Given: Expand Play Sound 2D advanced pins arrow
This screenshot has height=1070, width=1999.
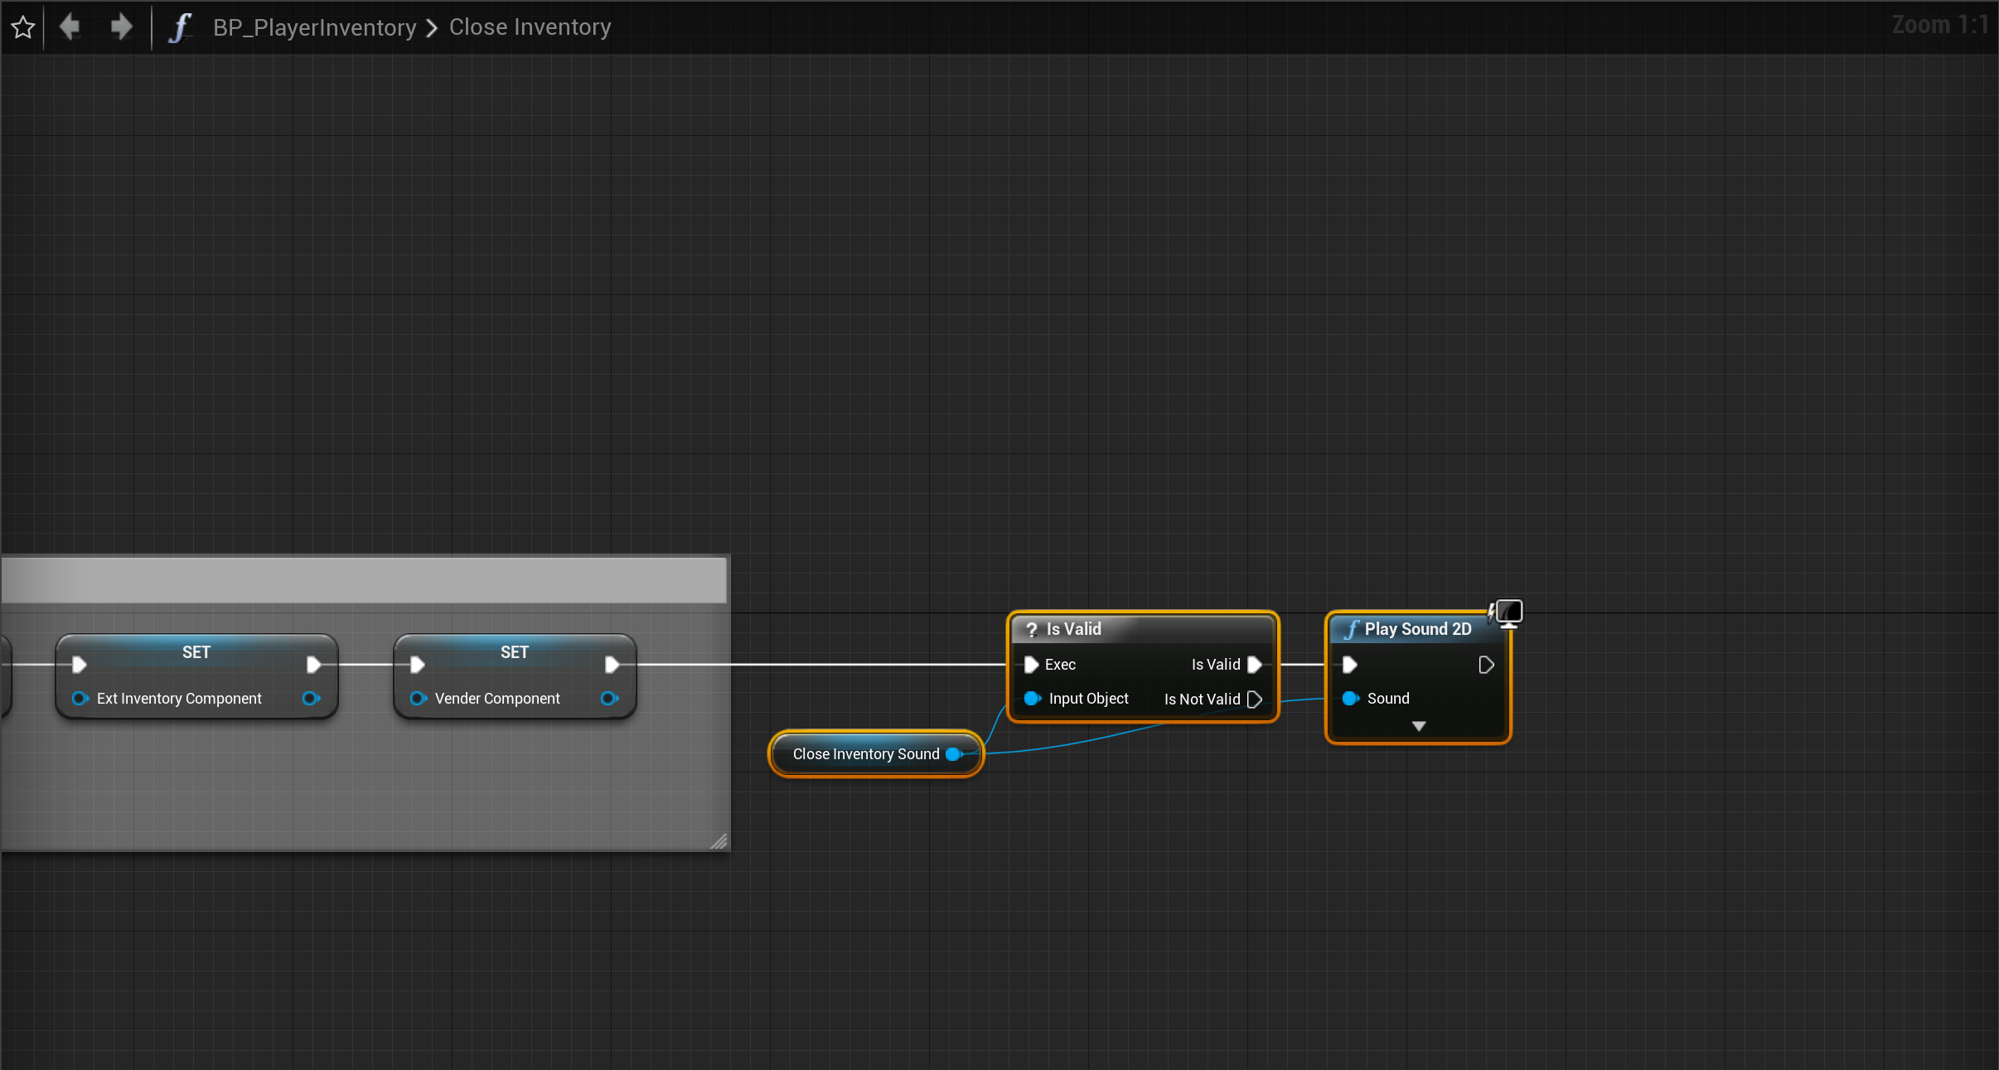Looking at the screenshot, I should [1419, 726].
